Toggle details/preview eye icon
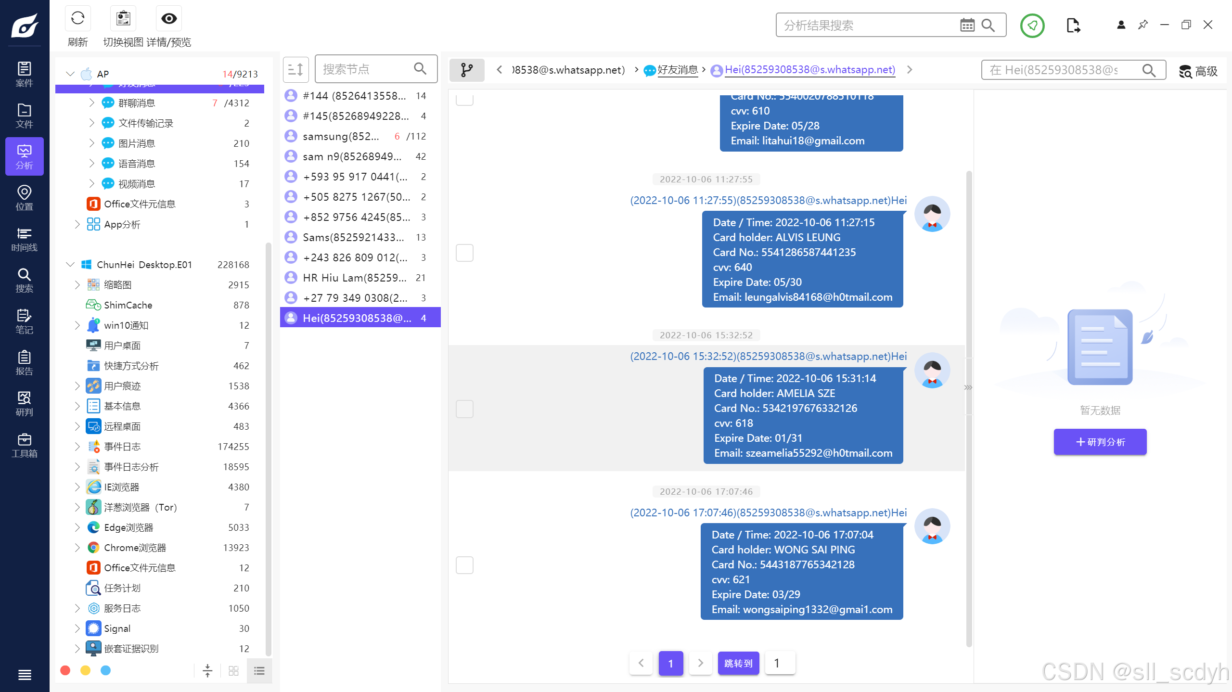 point(168,19)
